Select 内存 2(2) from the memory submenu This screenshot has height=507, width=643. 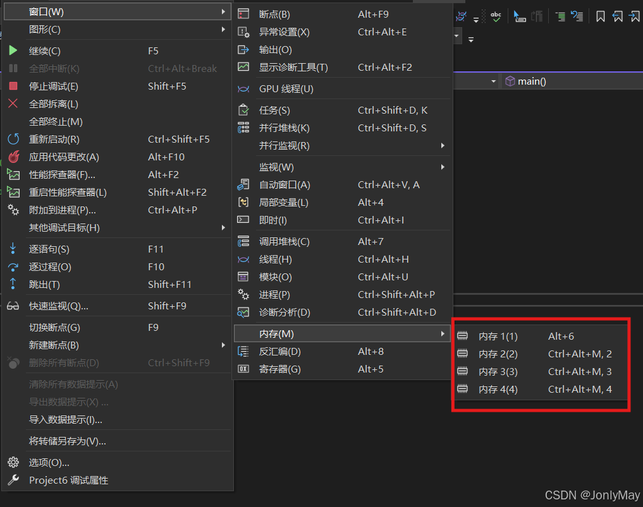541,354
